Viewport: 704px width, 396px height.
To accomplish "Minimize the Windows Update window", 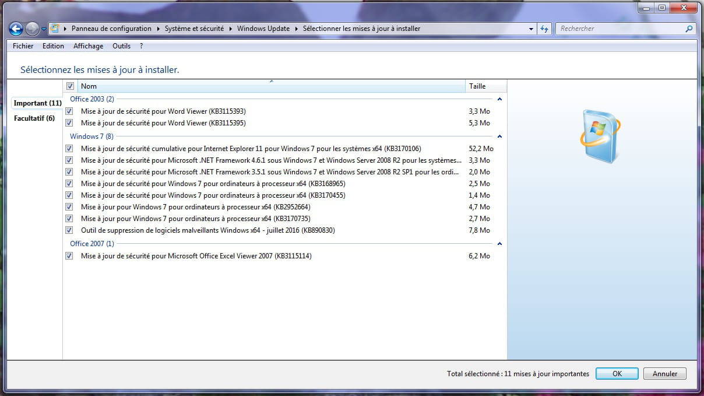I will (x=647, y=8).
